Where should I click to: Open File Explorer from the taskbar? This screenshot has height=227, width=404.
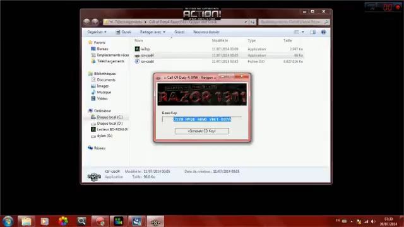tap(27, 221)
